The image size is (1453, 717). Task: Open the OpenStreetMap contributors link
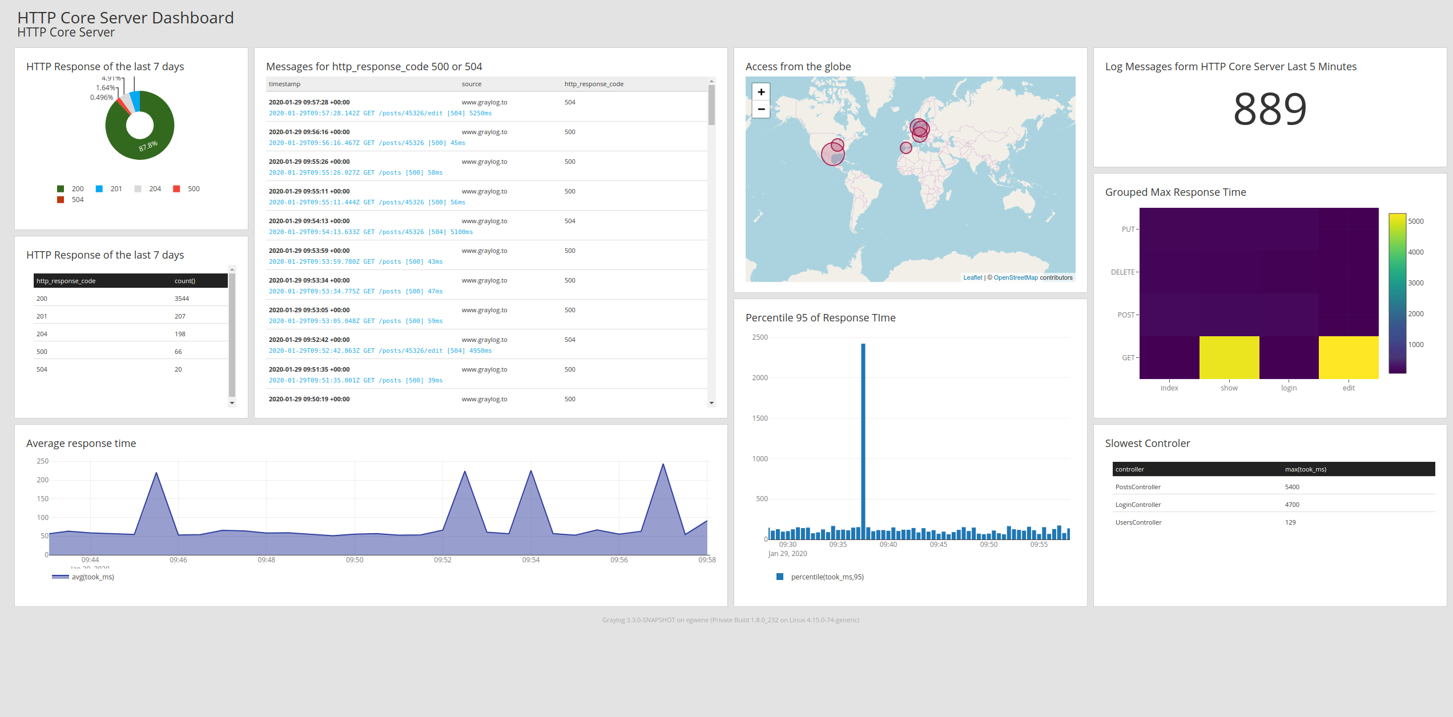coord(1016,277)
